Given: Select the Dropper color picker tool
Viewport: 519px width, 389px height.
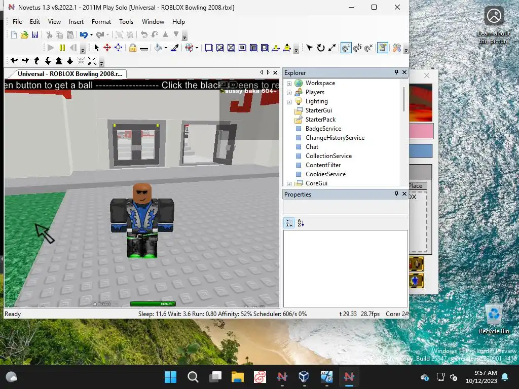Looking at the screenshot, I should 175,48.
